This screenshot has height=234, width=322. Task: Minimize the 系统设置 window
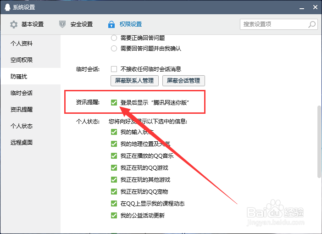(302, 7)
